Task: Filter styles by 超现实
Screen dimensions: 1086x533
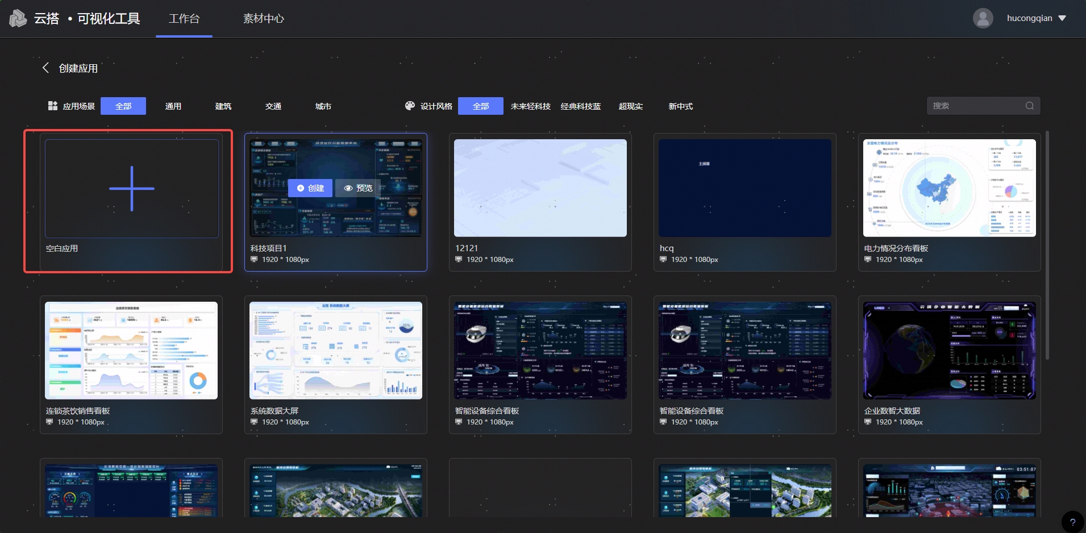Action: (631, 106)
